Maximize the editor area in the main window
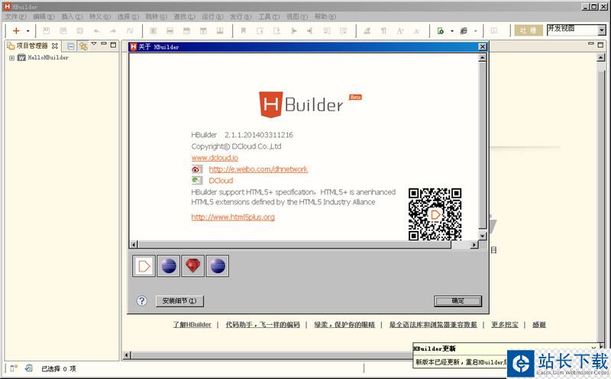Viewport: 611px width, 379px height. [x=600, y=45]
